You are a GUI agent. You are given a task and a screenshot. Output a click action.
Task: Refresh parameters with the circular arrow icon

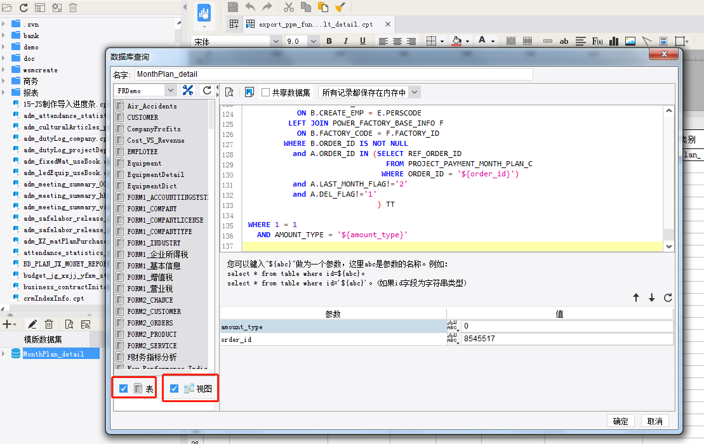tap(668, 297)
